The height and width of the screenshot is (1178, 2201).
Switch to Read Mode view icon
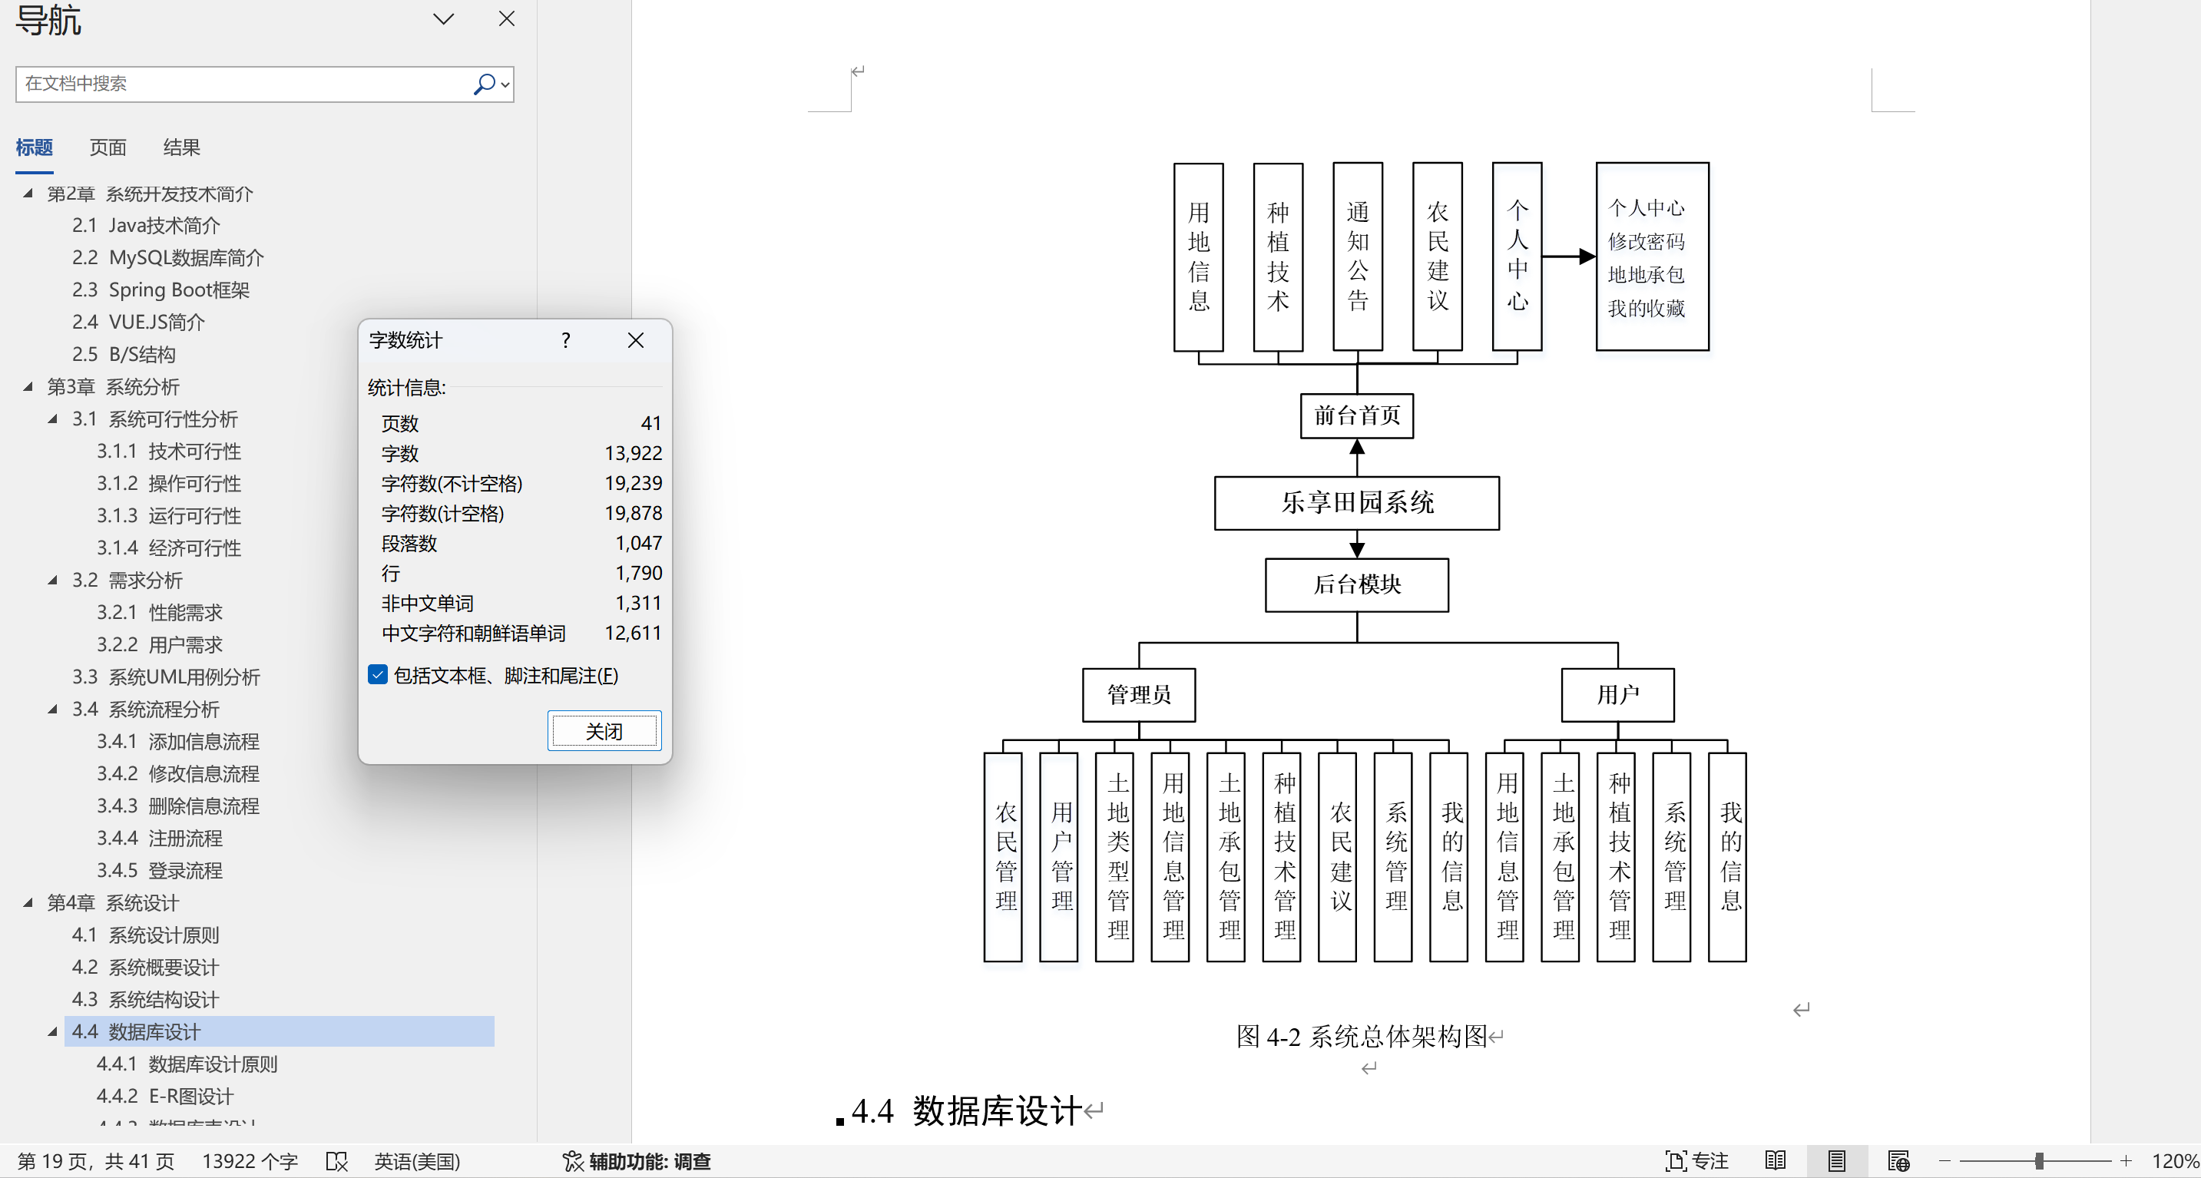coord(1776,1161)
